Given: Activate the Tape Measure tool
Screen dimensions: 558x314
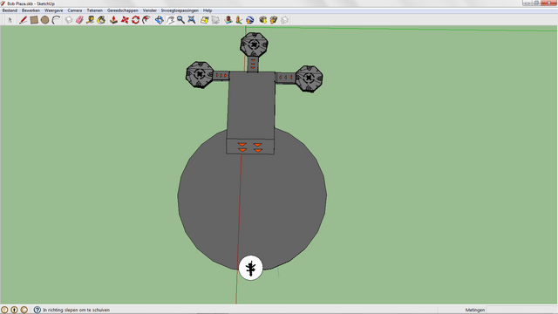Looking at the screenshot, I should (x=90, y=20).
